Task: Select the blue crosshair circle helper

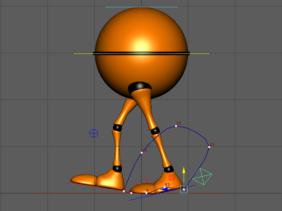Action: click(x=94, y=133)
